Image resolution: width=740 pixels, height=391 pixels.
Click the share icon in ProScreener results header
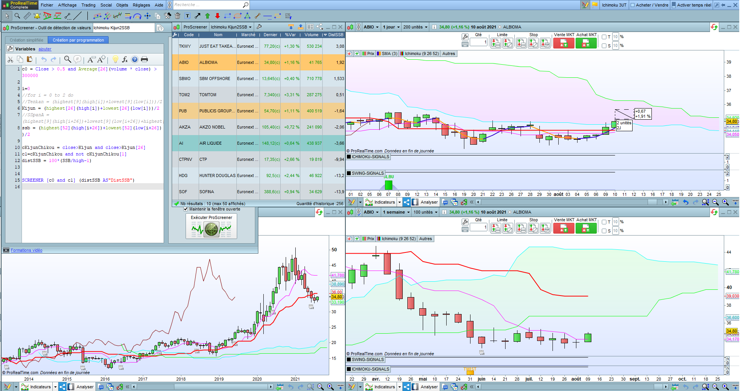click(320, 27)
